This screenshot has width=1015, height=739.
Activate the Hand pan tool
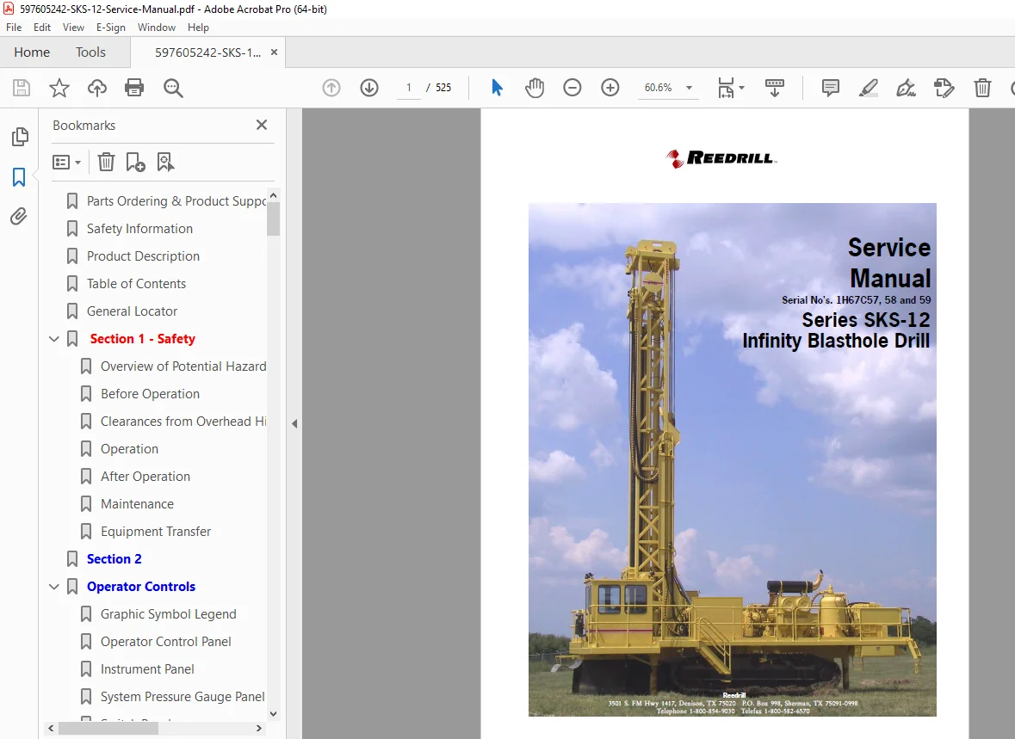(535, 88)
